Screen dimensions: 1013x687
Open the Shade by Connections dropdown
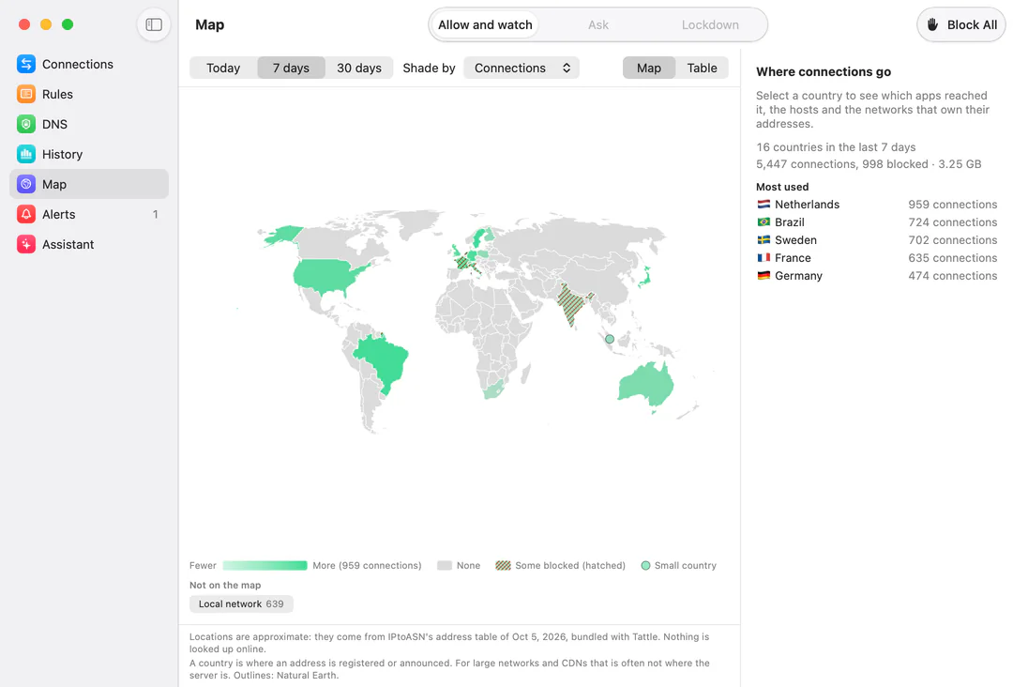tap(522, 68)
